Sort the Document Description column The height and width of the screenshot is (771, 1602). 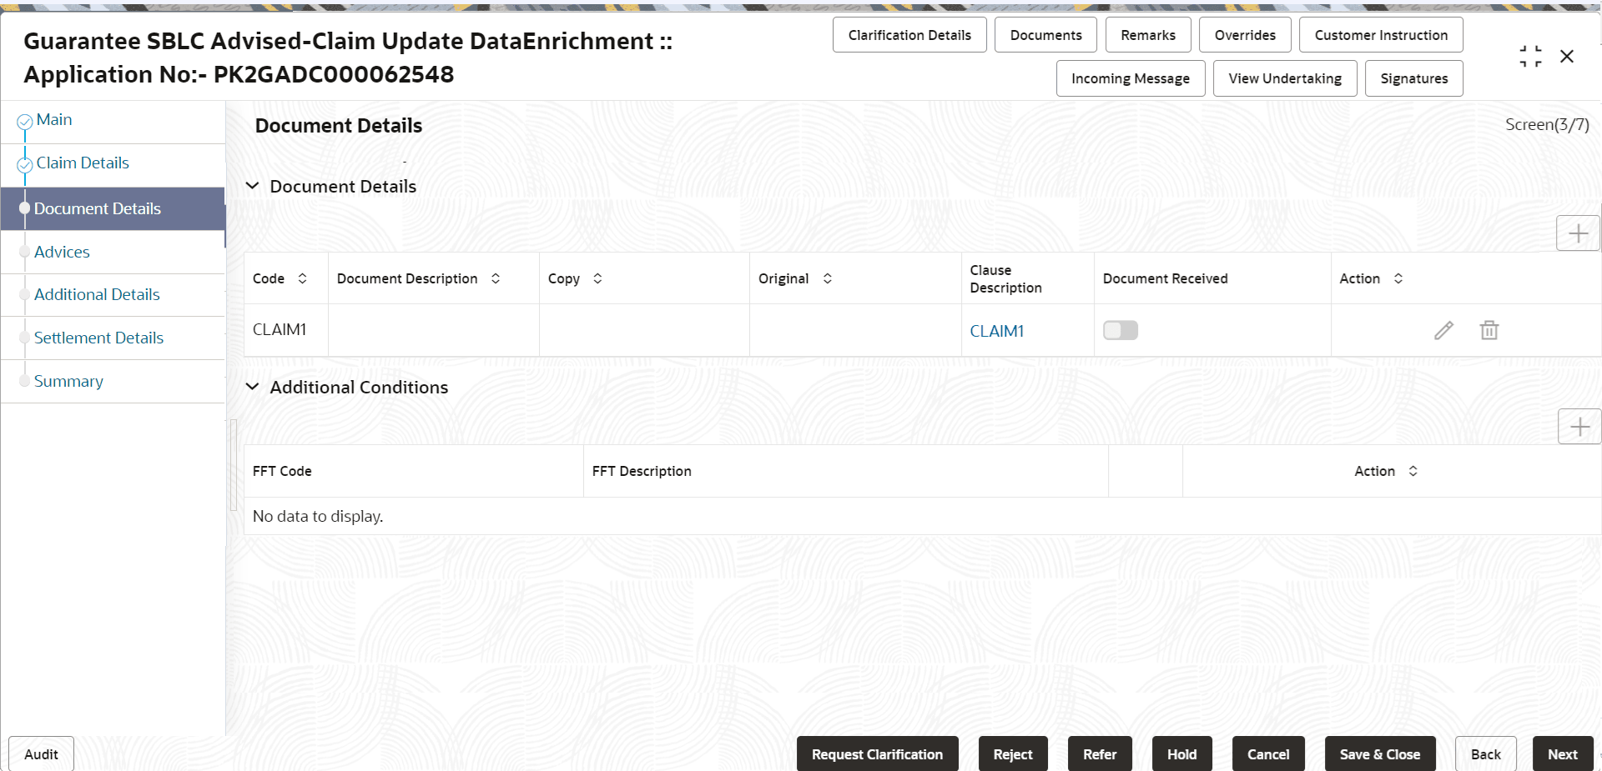pyautogui.click(x=496, y=278)
